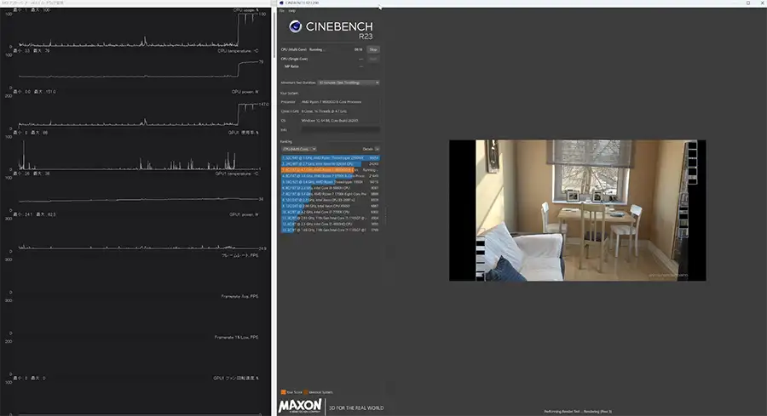Click the GPU1 power graph in the monitor window
Screen dimensions: 767x416
[138, 236]
